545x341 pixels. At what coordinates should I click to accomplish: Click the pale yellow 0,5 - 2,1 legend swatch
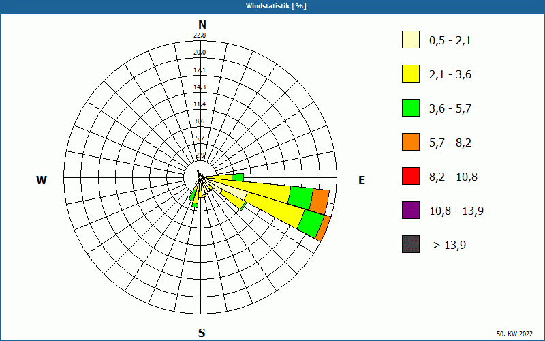pyautogui.click(x=411, y=40)
